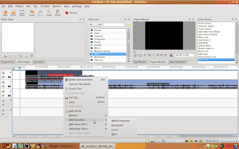Select the arrow selection tool in status bar
239x149 pixels.
click(148, 141)
